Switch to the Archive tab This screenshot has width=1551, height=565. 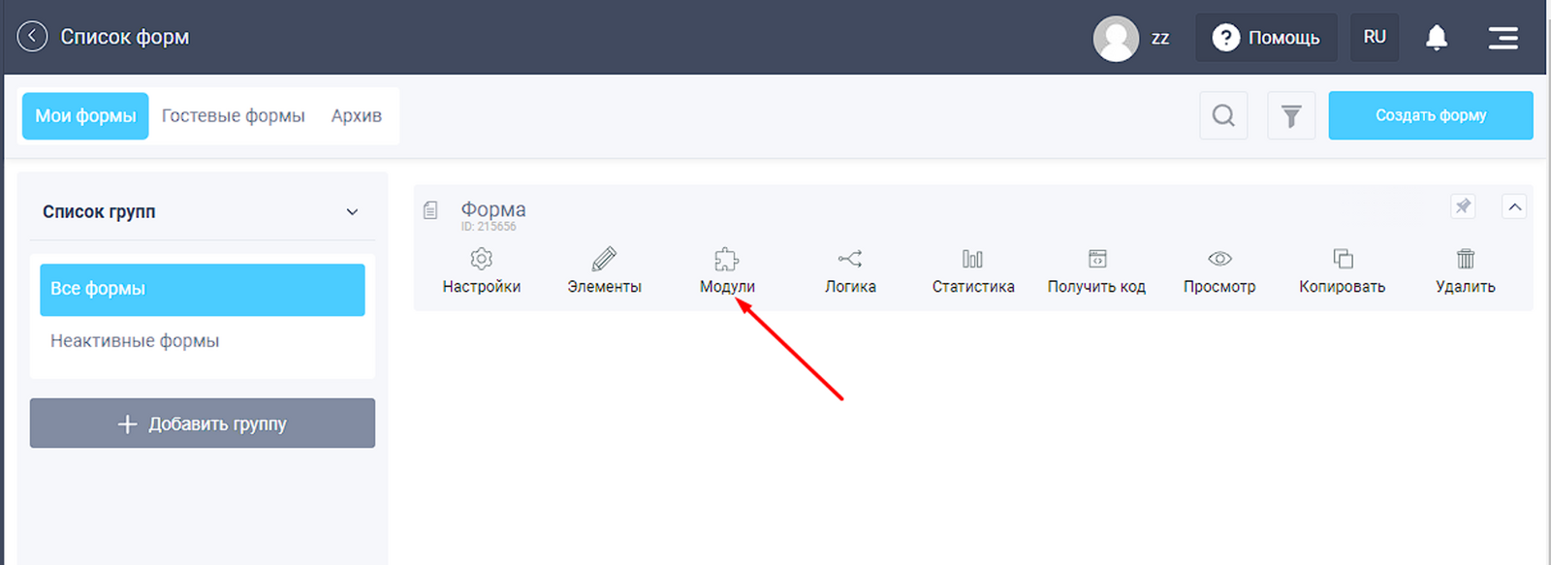coord(356,116)
